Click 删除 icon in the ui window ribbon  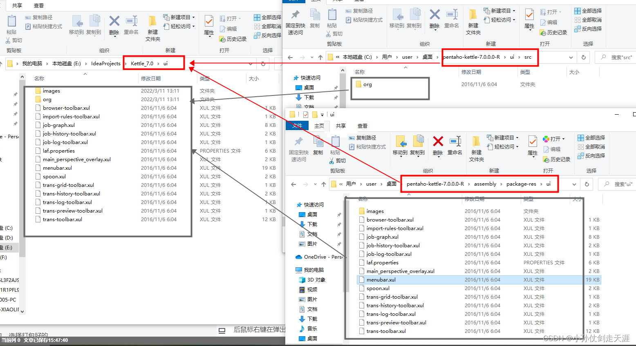pyautogui.click(x=438, y=142)
